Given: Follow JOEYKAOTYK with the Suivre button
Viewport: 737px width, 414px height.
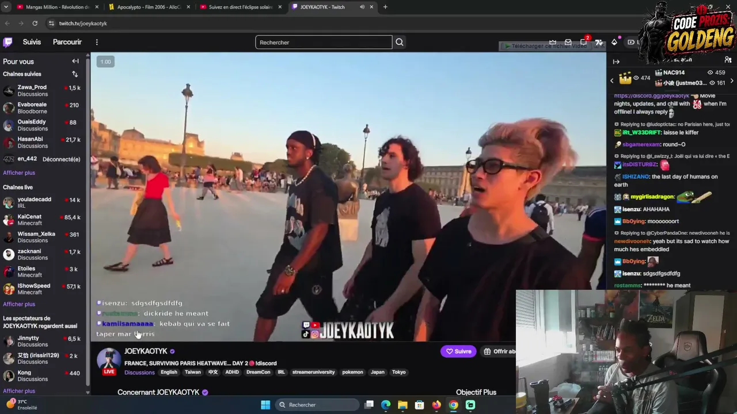Looking at the screenshot, I should click(x=458, y=351).
